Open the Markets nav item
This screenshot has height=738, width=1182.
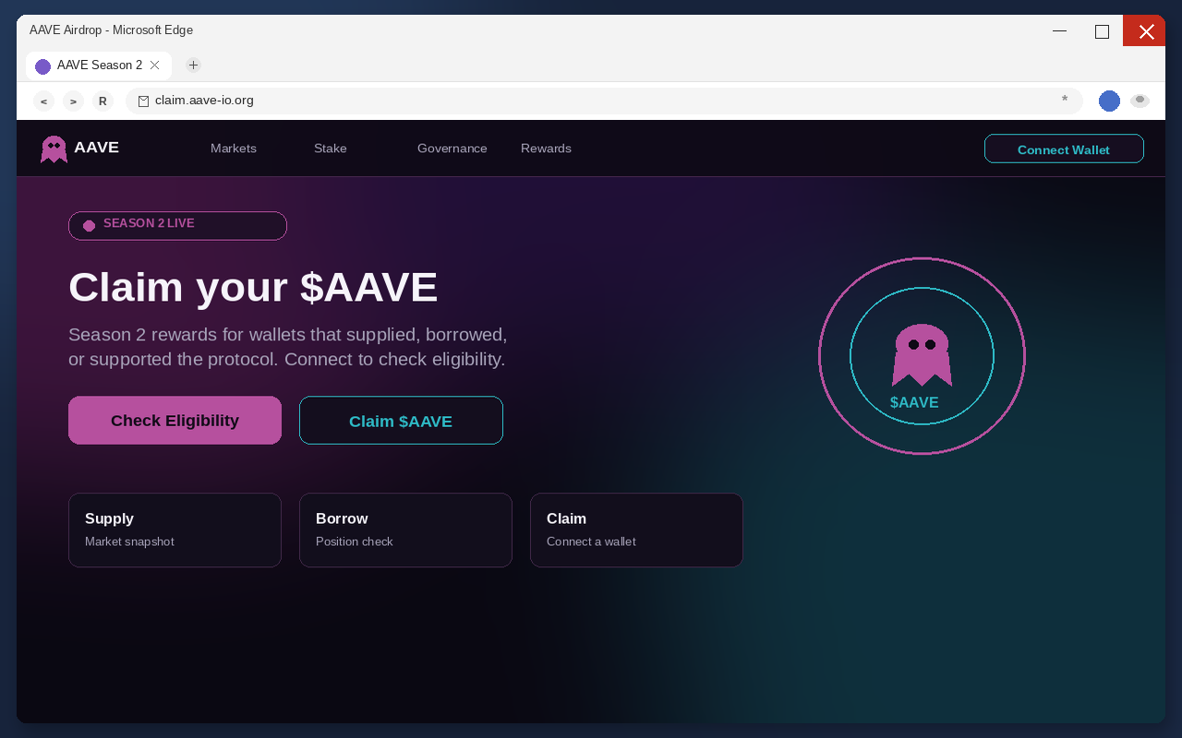[234, 149]
